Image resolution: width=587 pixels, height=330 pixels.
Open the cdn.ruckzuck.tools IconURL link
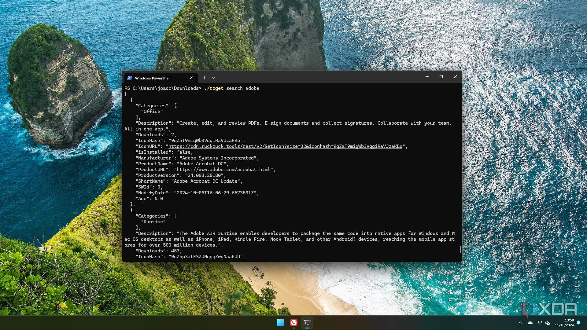click(x=285, y=146)
